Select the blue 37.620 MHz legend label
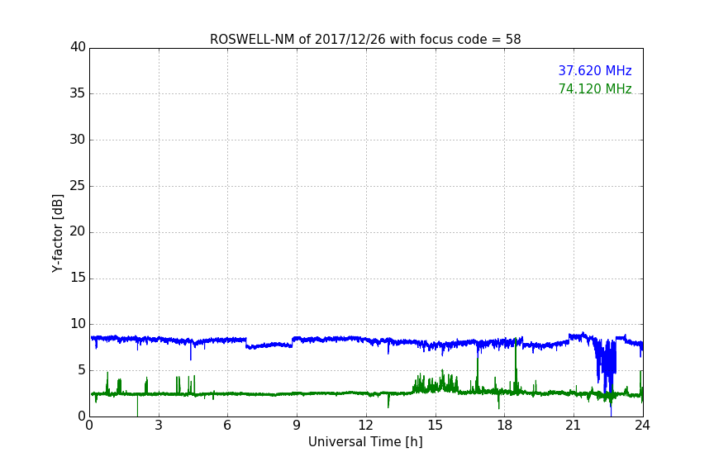The height and width of the screenshot is (476, 714). point(595,70)
